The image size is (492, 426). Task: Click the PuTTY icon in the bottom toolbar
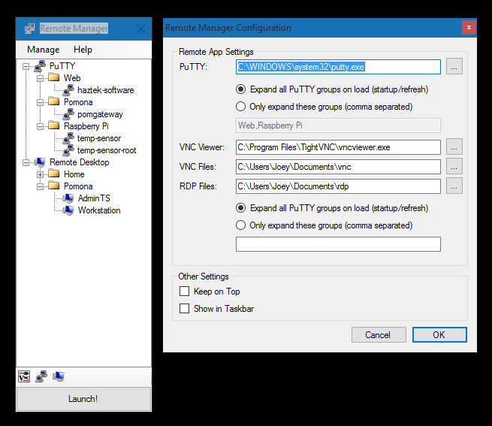41,376
